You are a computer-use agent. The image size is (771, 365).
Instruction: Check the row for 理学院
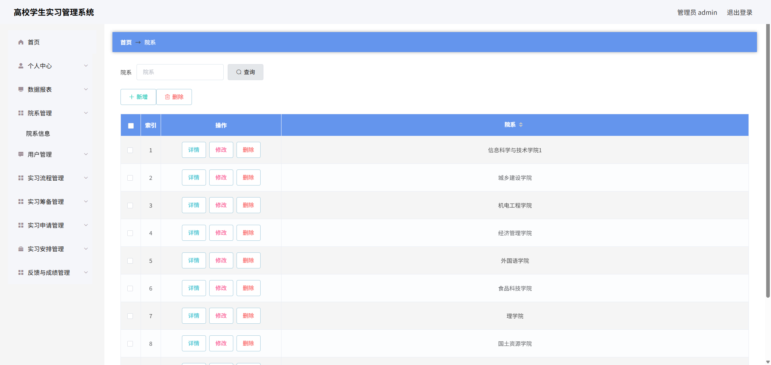click(x=130, y=316)
